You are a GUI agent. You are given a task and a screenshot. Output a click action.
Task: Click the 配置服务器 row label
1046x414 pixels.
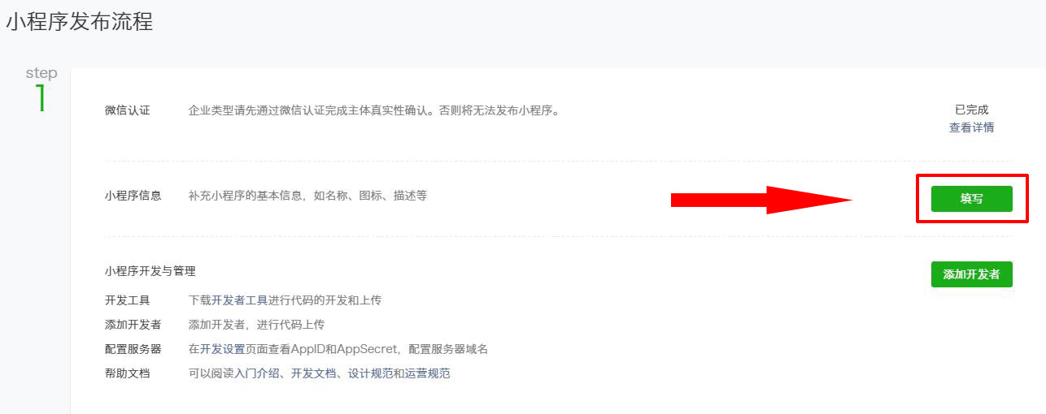pos(133,349)
